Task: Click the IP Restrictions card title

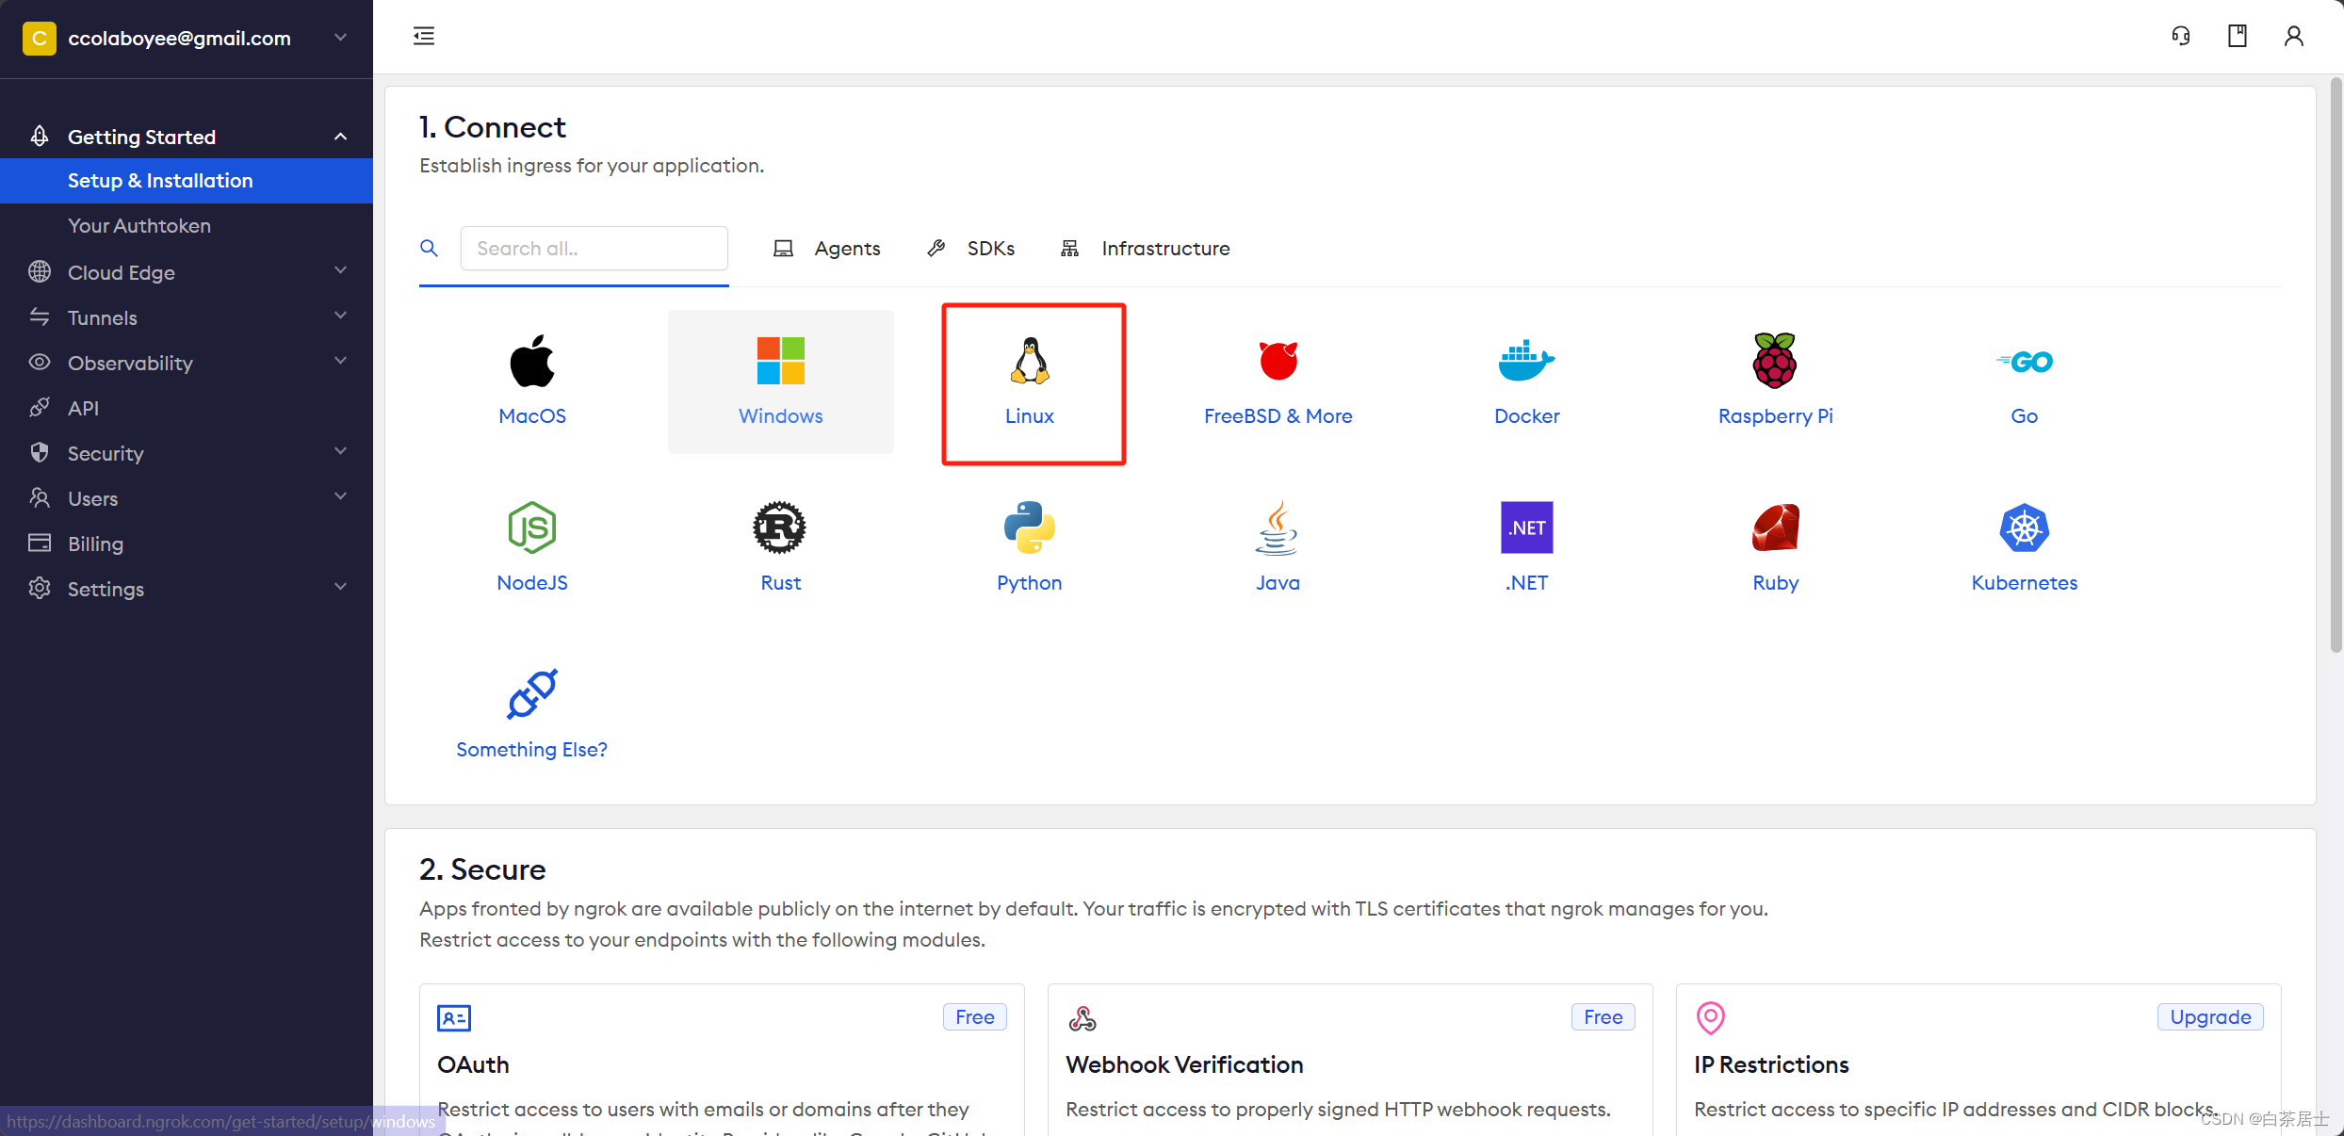Action: click(1771, 1064)
